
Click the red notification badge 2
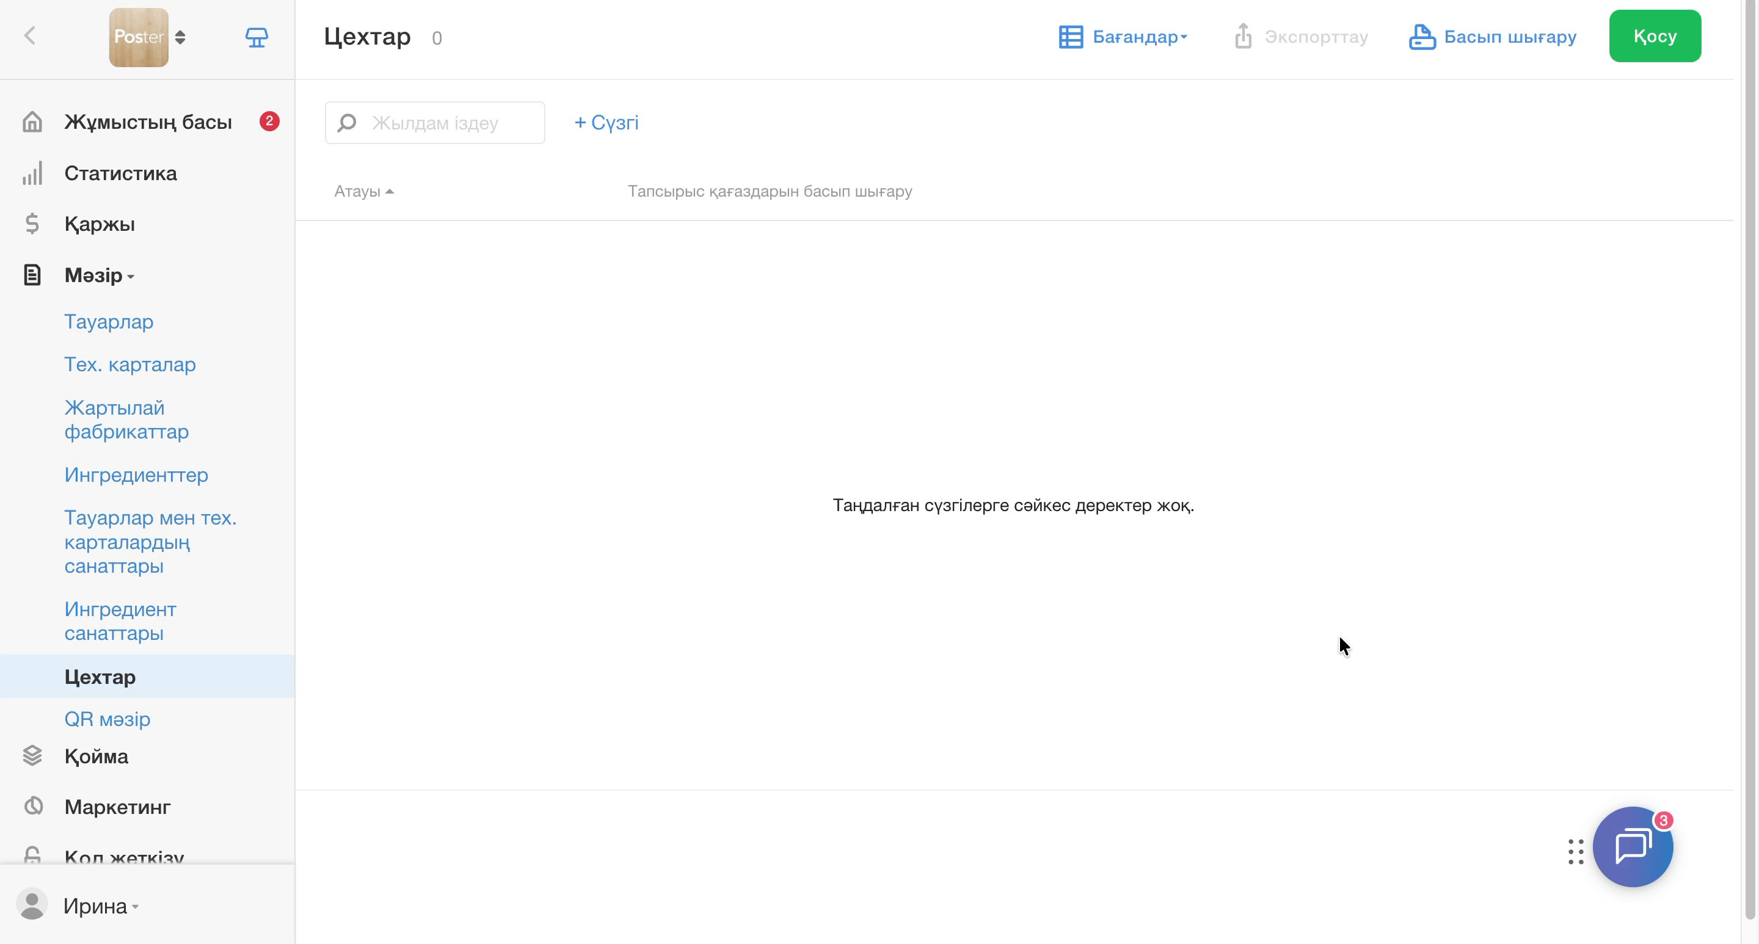pos(269,122)
